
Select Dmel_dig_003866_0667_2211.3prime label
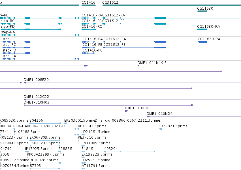[x=127, y=120]
